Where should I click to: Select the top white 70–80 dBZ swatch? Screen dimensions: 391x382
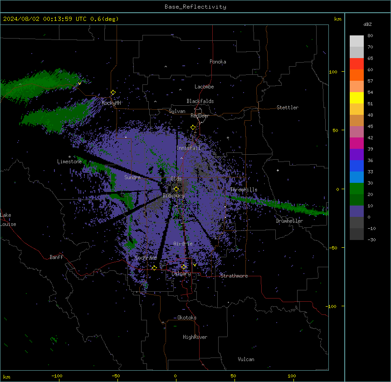point(357,41)
